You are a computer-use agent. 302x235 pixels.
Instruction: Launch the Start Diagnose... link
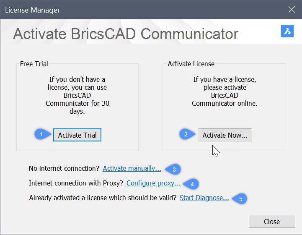[x=204, y=198]
